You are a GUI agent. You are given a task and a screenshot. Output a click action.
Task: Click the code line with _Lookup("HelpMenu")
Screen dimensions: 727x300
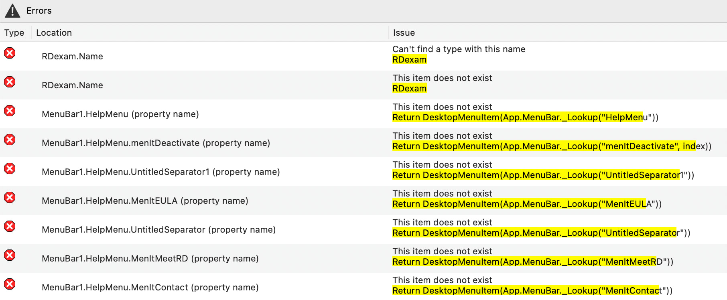click(x=525, y=118)
